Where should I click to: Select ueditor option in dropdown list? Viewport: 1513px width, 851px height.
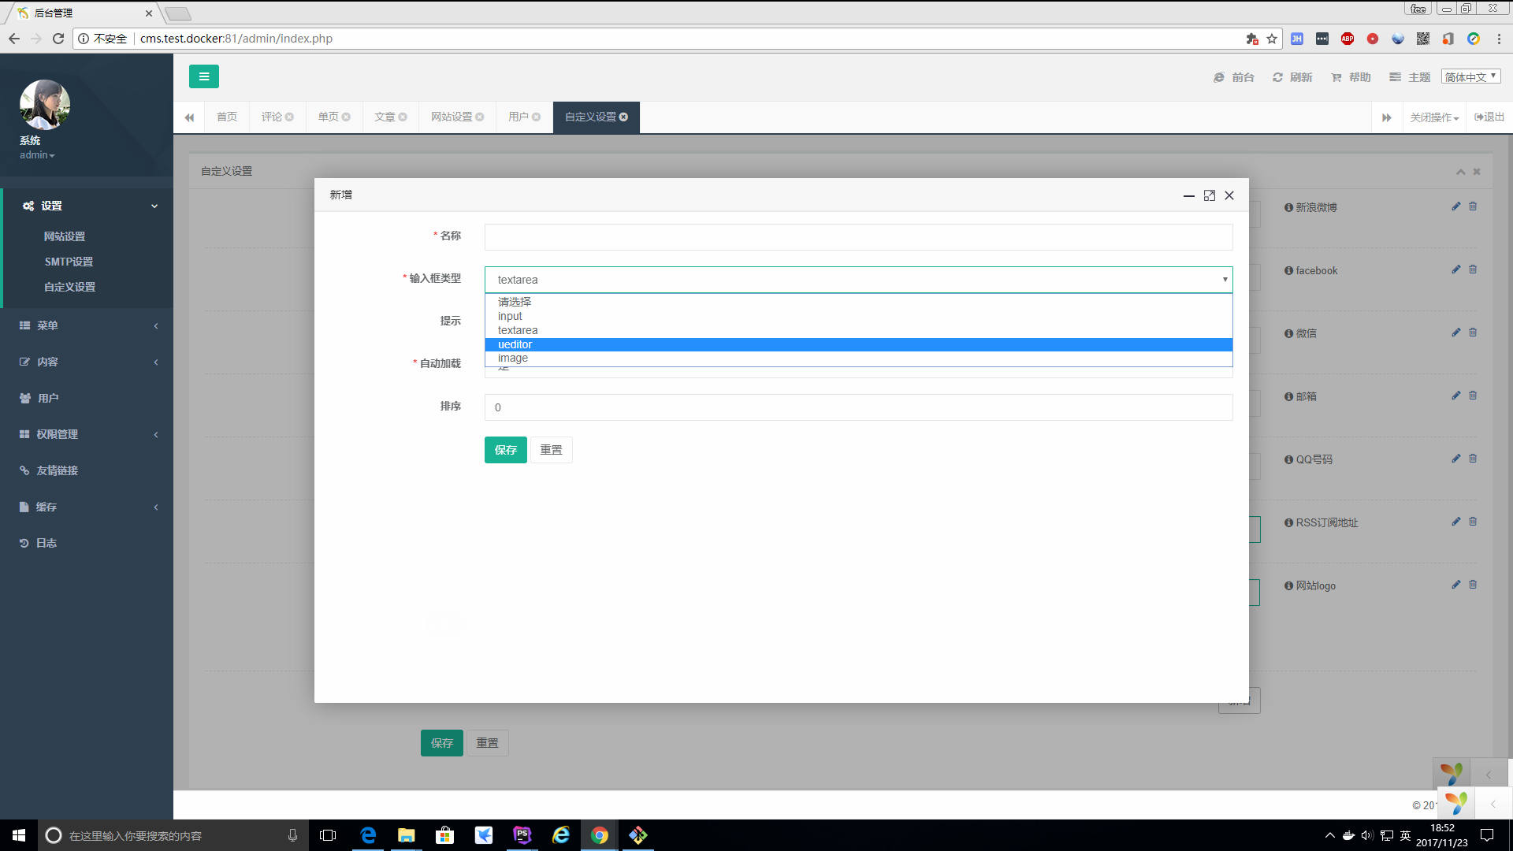(515, 344)
